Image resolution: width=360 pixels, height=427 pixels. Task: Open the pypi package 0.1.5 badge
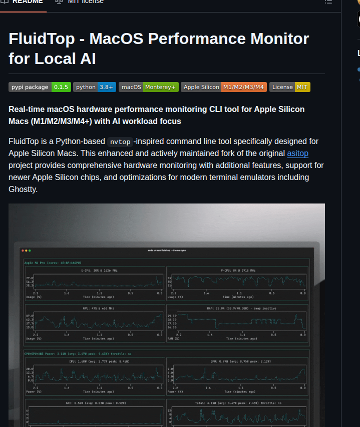(x=40, y=87)
